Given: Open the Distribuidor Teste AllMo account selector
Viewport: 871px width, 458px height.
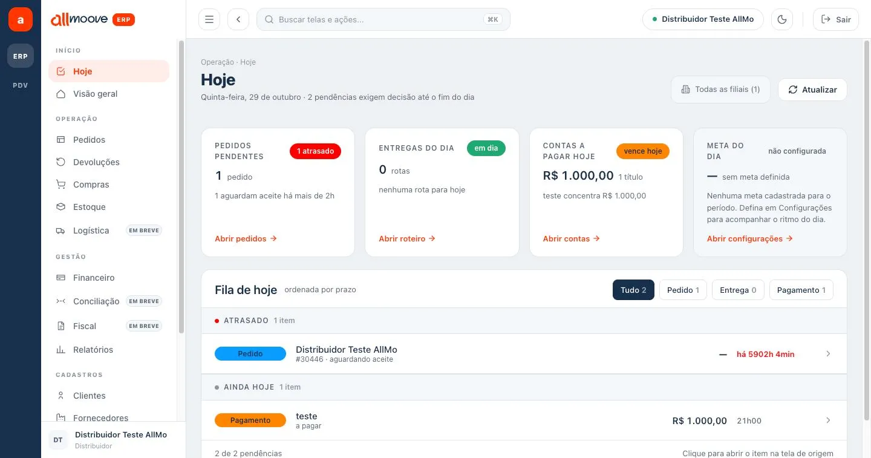Looking at the screenshot, I should [703, 19].
